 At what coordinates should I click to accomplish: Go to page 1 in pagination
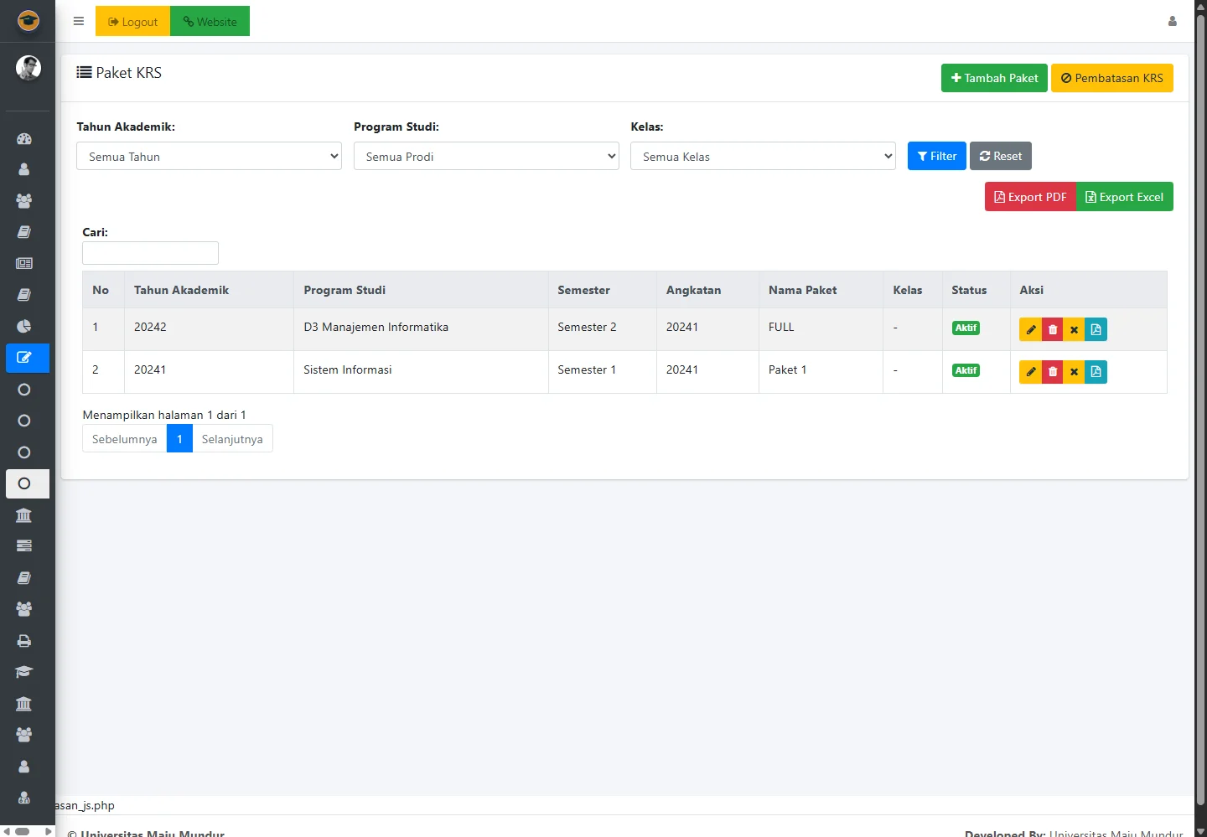179,439
